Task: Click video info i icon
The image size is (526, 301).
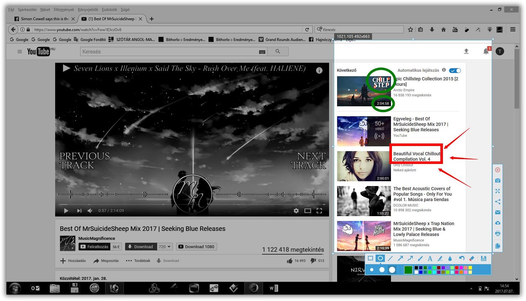Action: (319, 70)
